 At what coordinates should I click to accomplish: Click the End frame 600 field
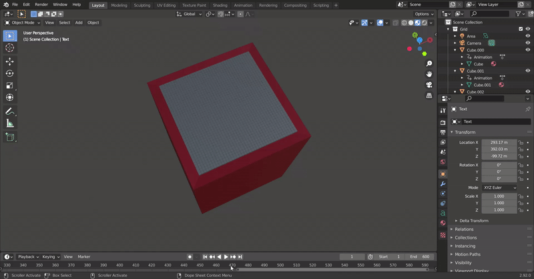point(420,257)
